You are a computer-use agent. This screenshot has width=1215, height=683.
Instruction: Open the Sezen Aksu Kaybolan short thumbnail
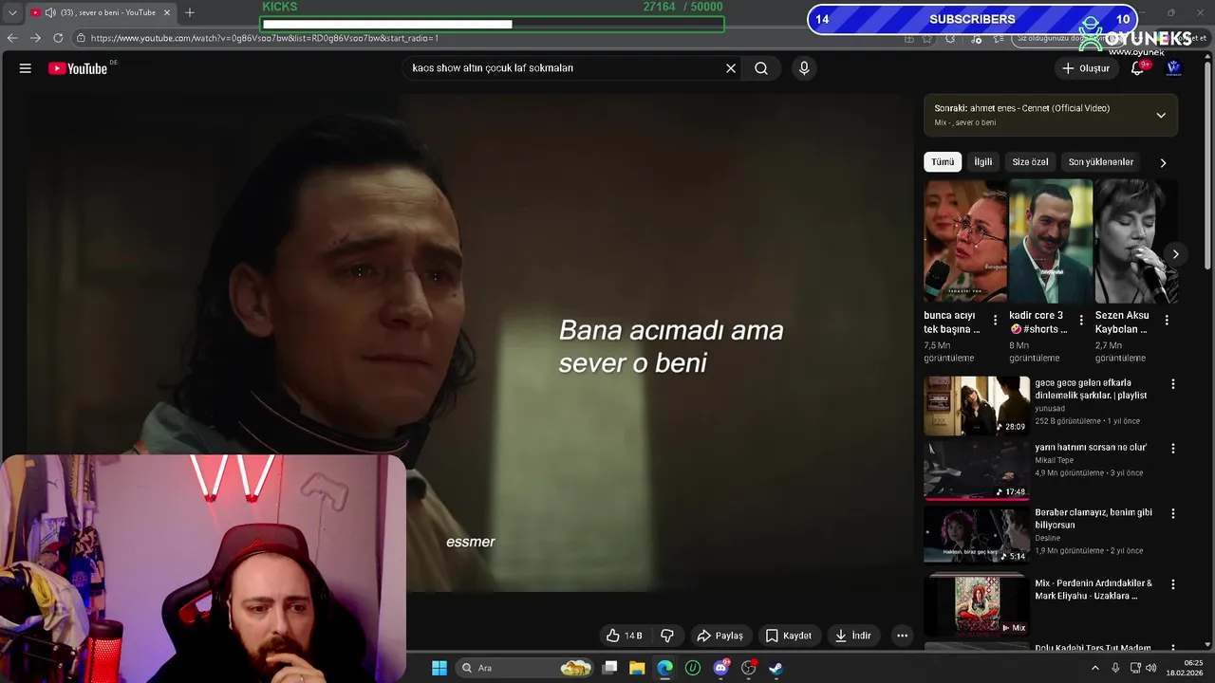tap(1136, 242)
